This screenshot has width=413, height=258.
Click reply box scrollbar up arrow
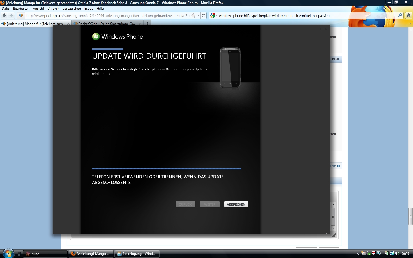[x=333, y=205]
